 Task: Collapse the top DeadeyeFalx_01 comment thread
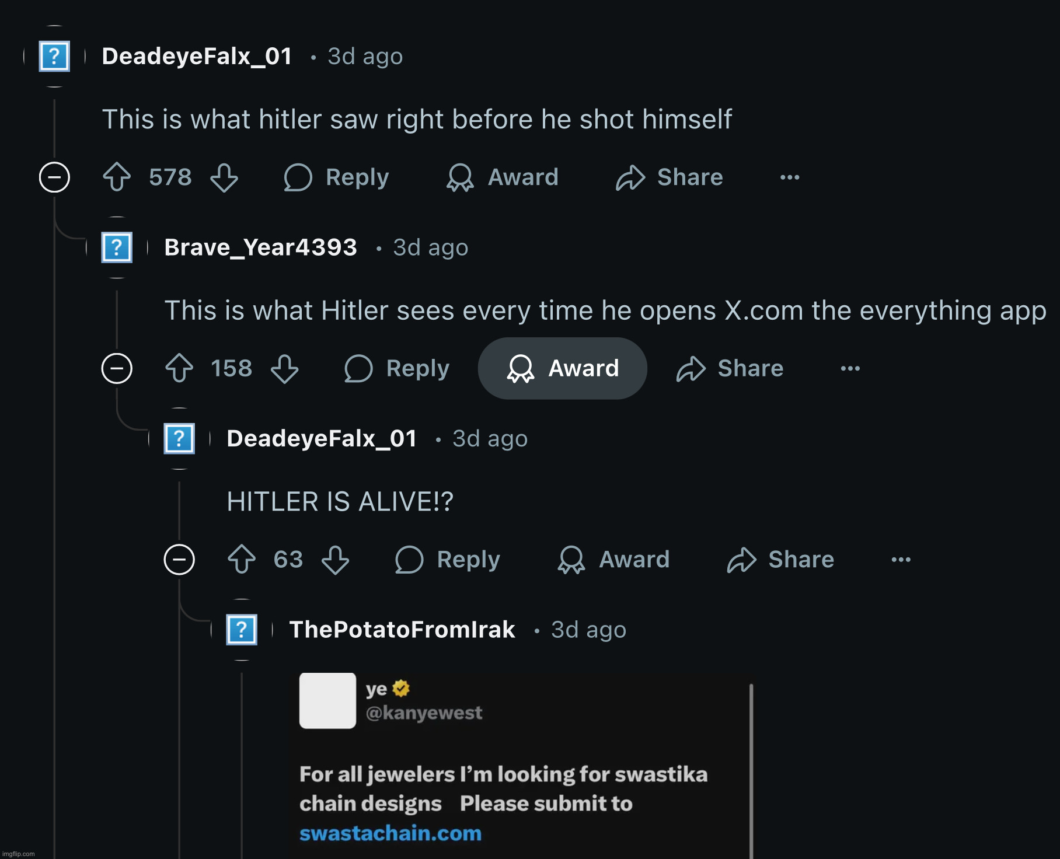point(54,177)
